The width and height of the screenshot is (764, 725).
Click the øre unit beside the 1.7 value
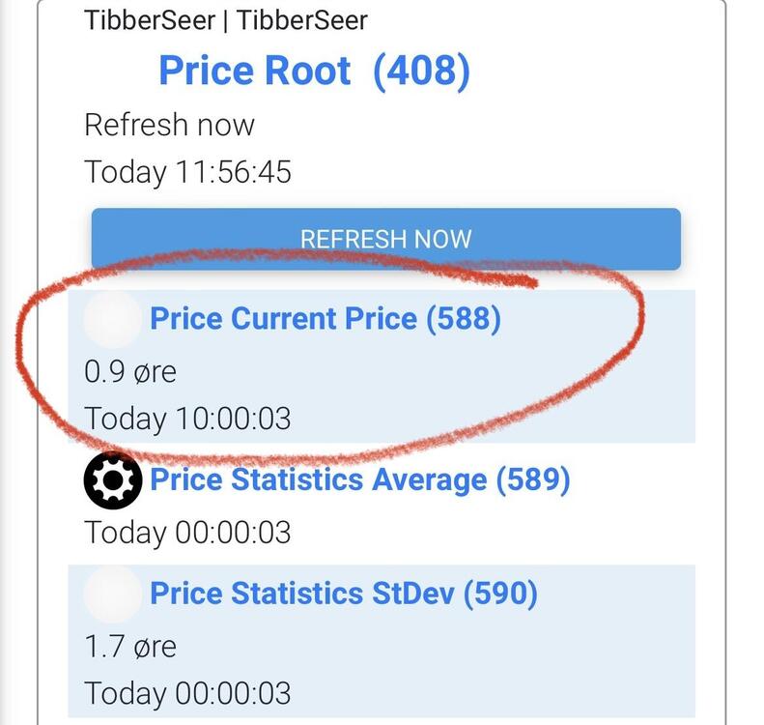pos(151,646)
